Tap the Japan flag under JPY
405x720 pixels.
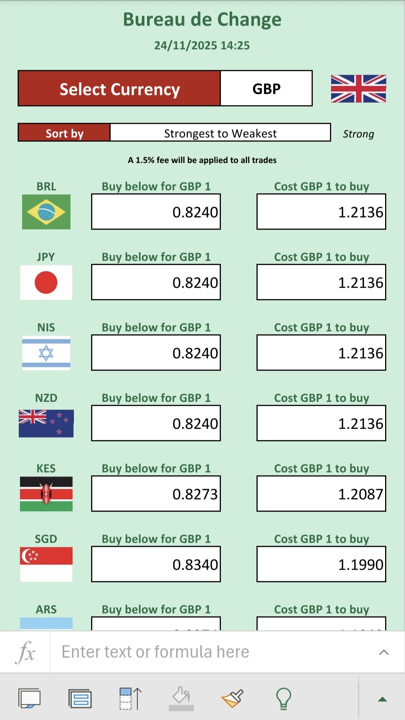point(46,282)
